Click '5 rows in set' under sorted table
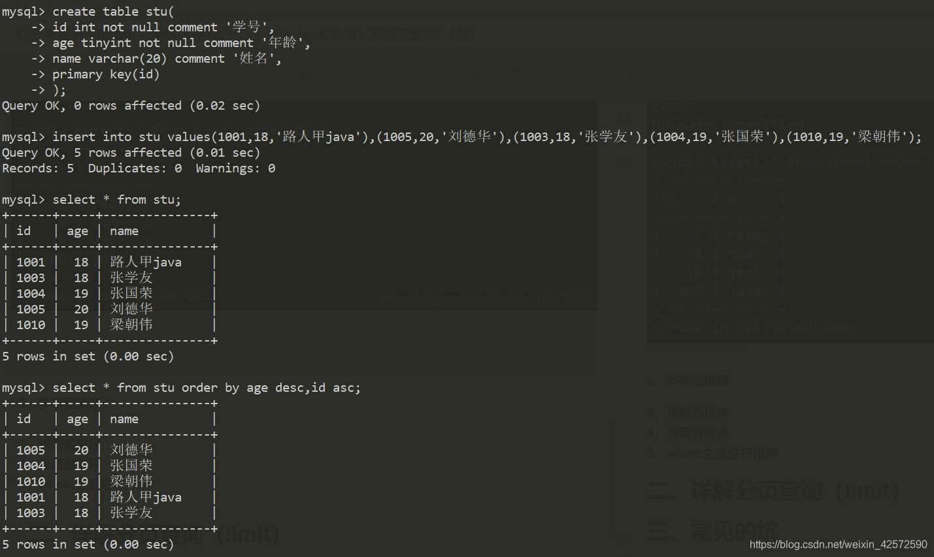This screenshot has height=557, width=934. pyautogui.click(x=48, y=545)
